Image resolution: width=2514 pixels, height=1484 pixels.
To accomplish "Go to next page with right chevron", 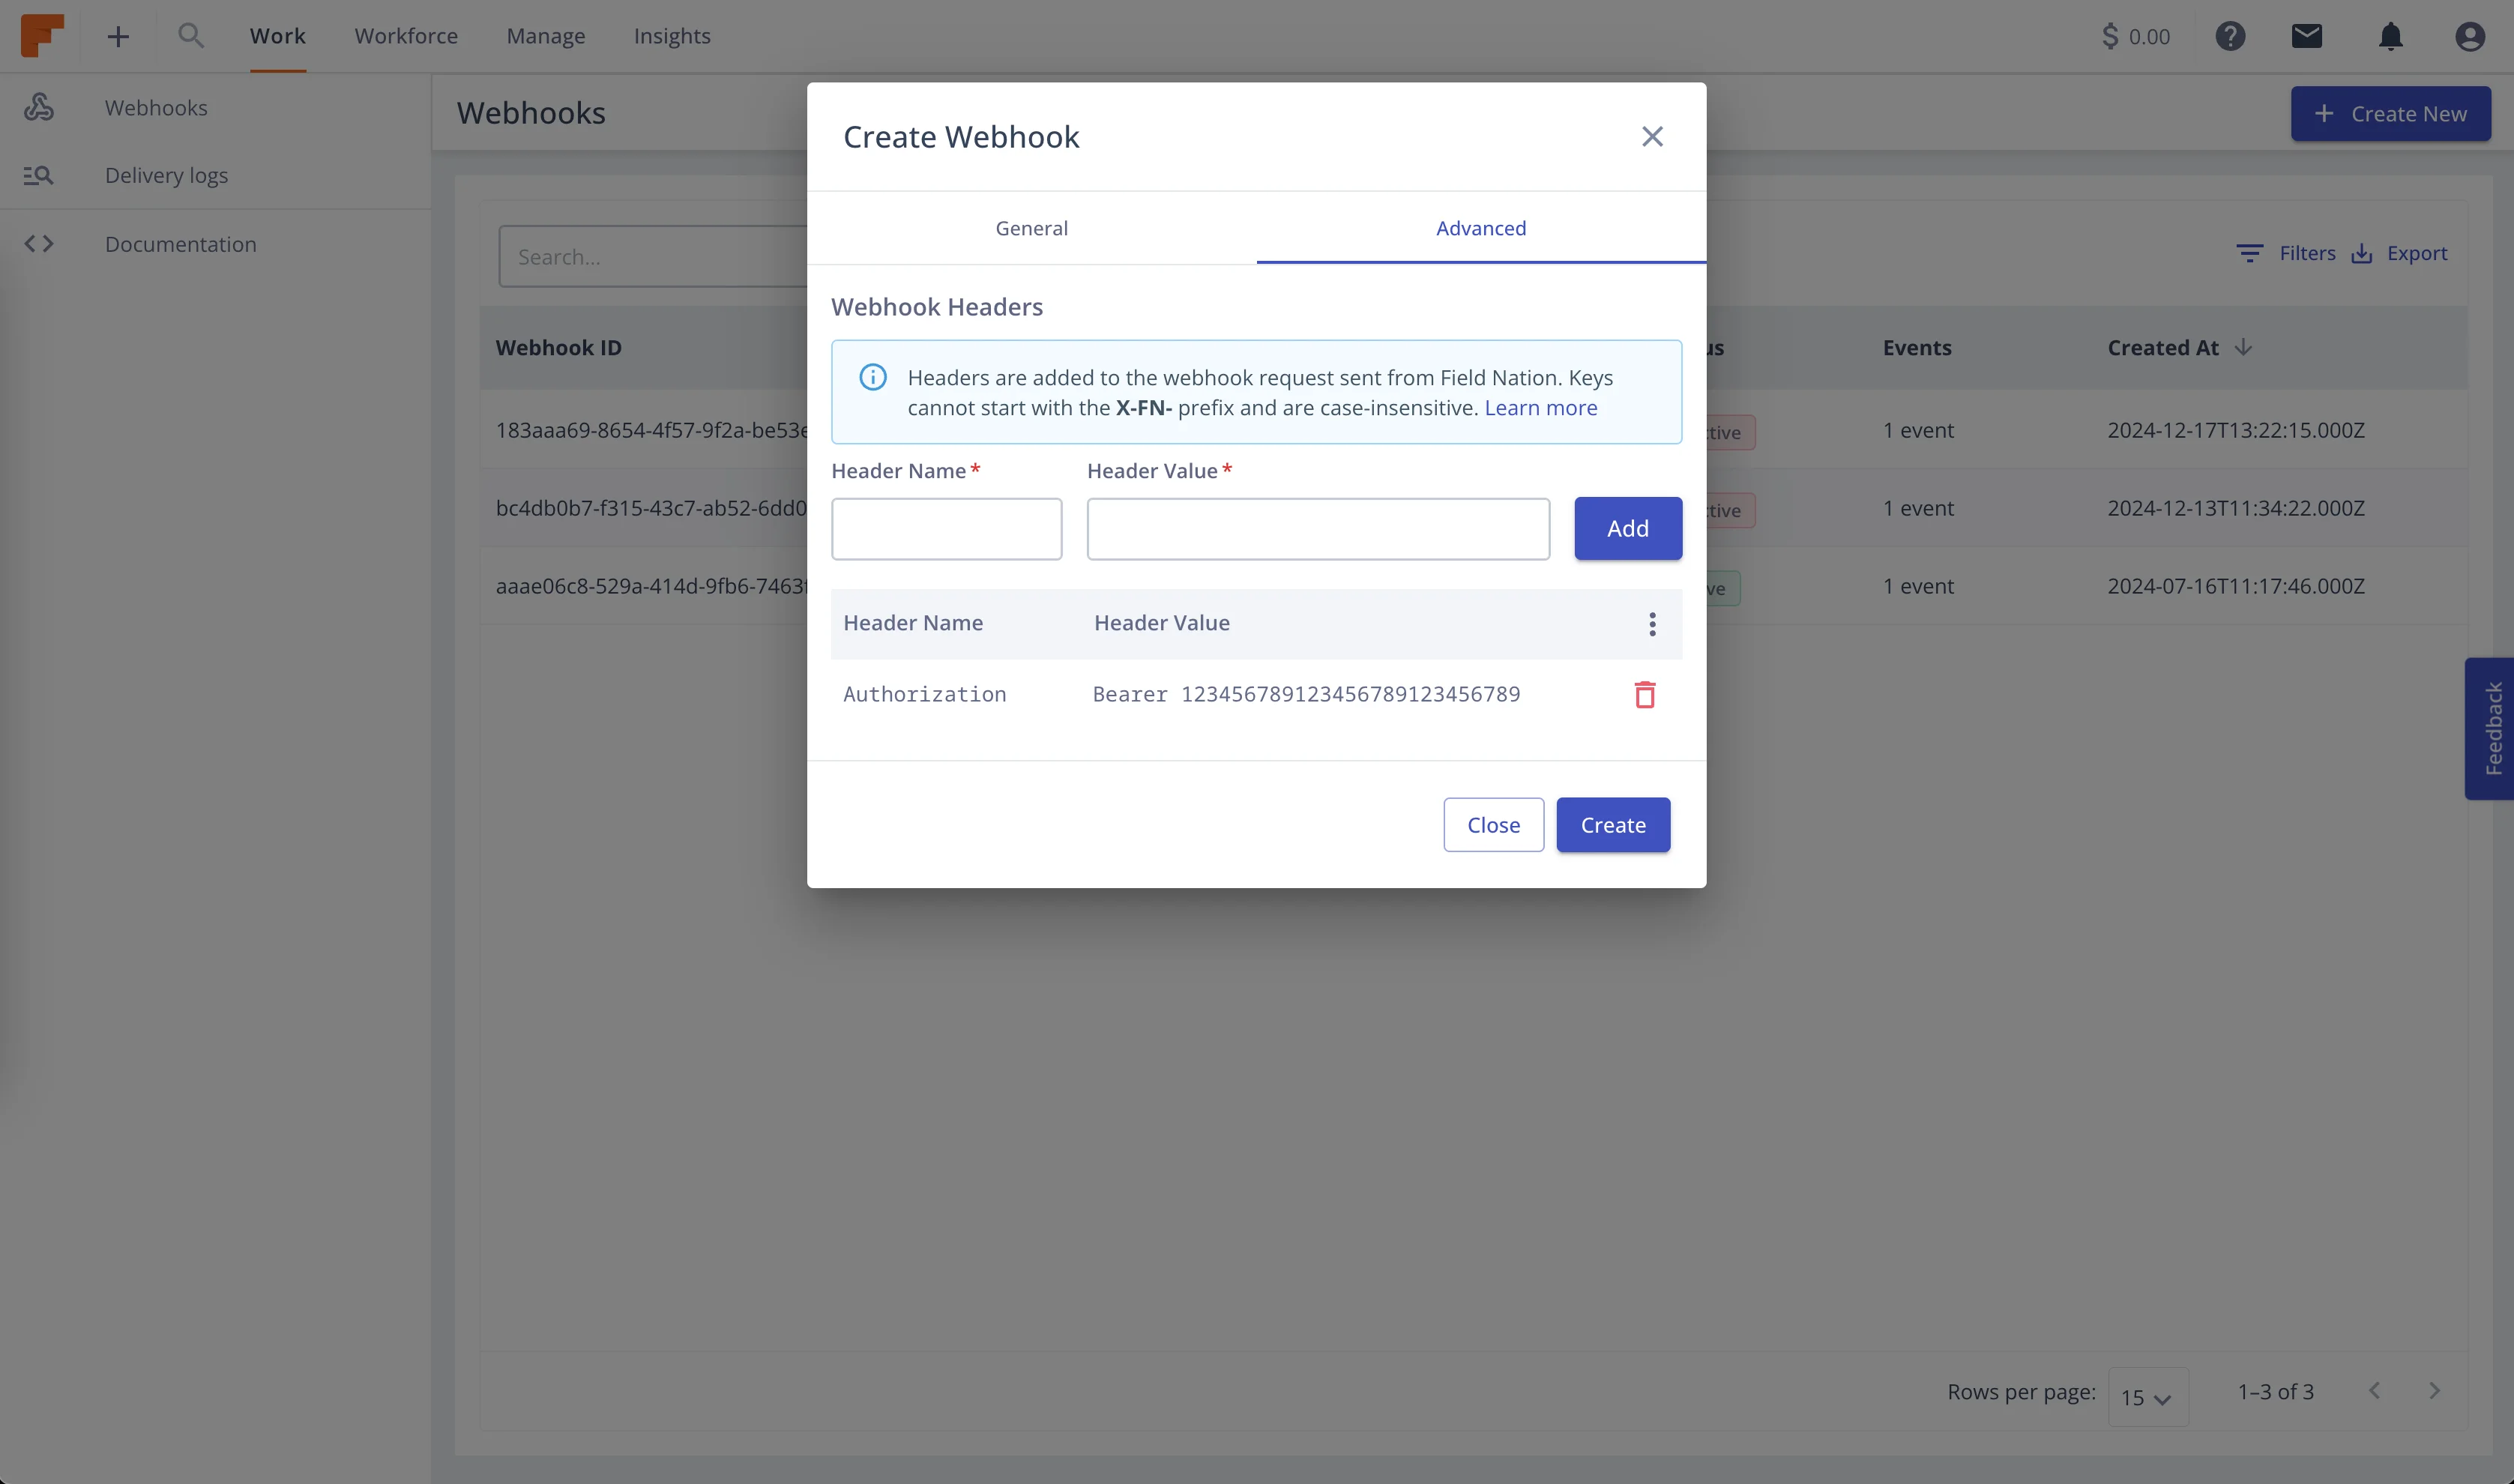I will click(x=2435, y=1390).
